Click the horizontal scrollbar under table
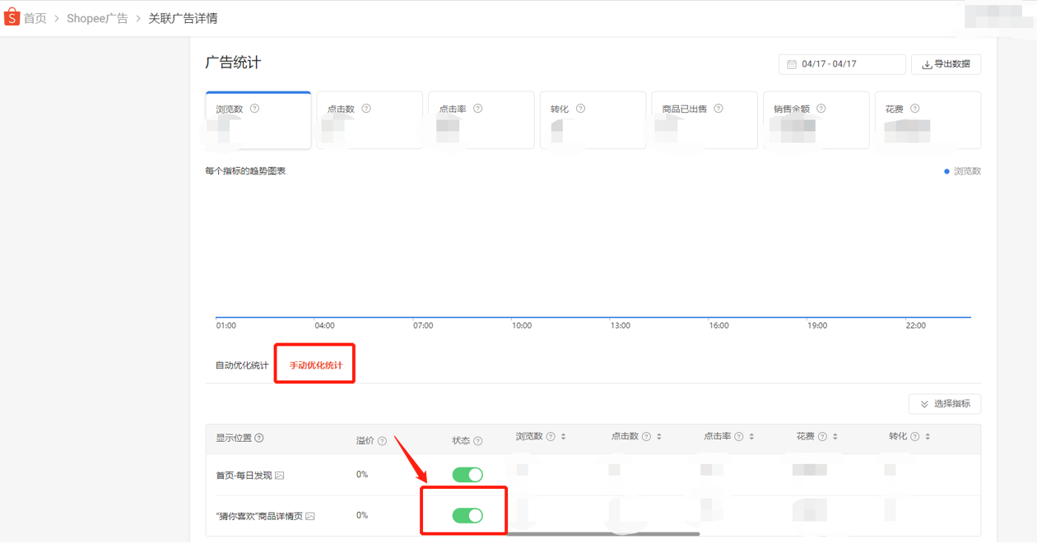The height and width of the screenshot is (544, 1037). pyautogui.click(x=602, y=534)
